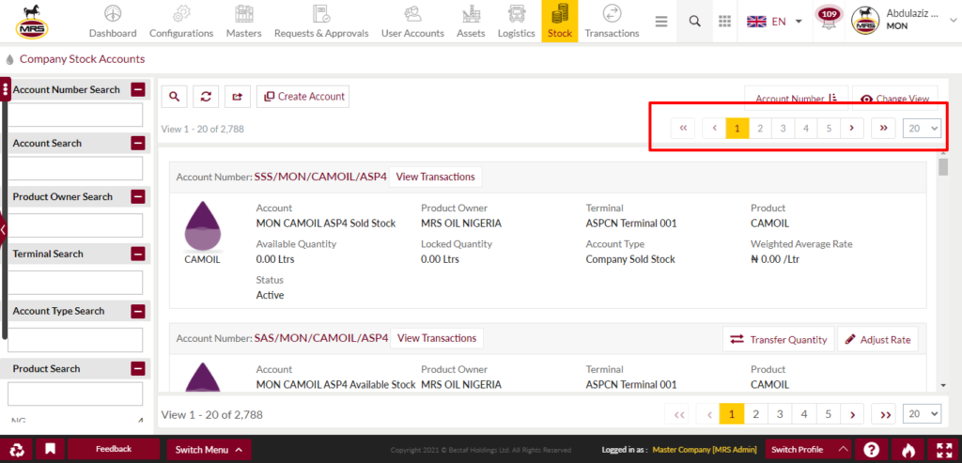Screen dimensions: 962x463
Task: Click the Create Account button
Action: pos(303,97)
